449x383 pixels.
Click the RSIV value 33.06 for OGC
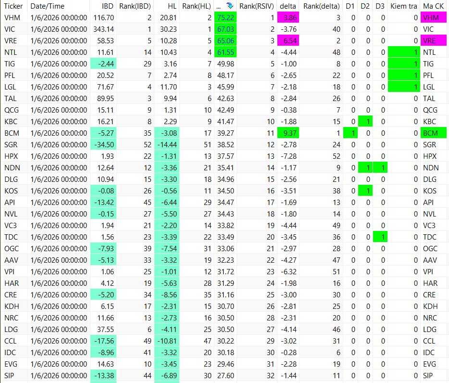pyautogui.click(x=225, y=249)
